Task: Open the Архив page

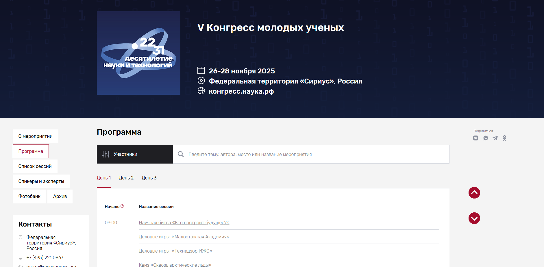Action: tap(60, 196)
